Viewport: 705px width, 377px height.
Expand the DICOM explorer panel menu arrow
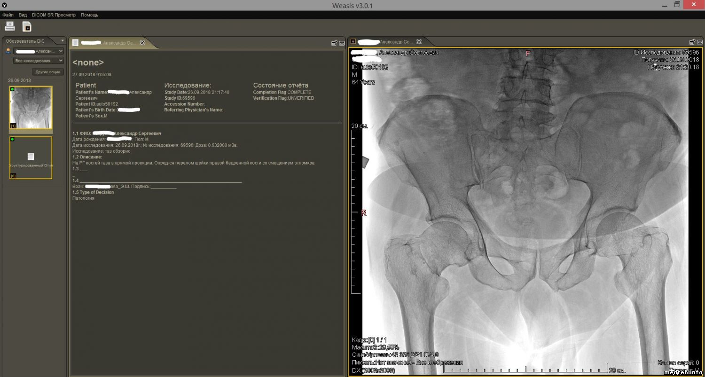63,41
